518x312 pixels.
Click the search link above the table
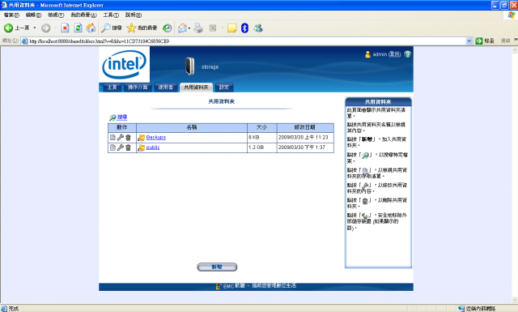coord(122,118)
